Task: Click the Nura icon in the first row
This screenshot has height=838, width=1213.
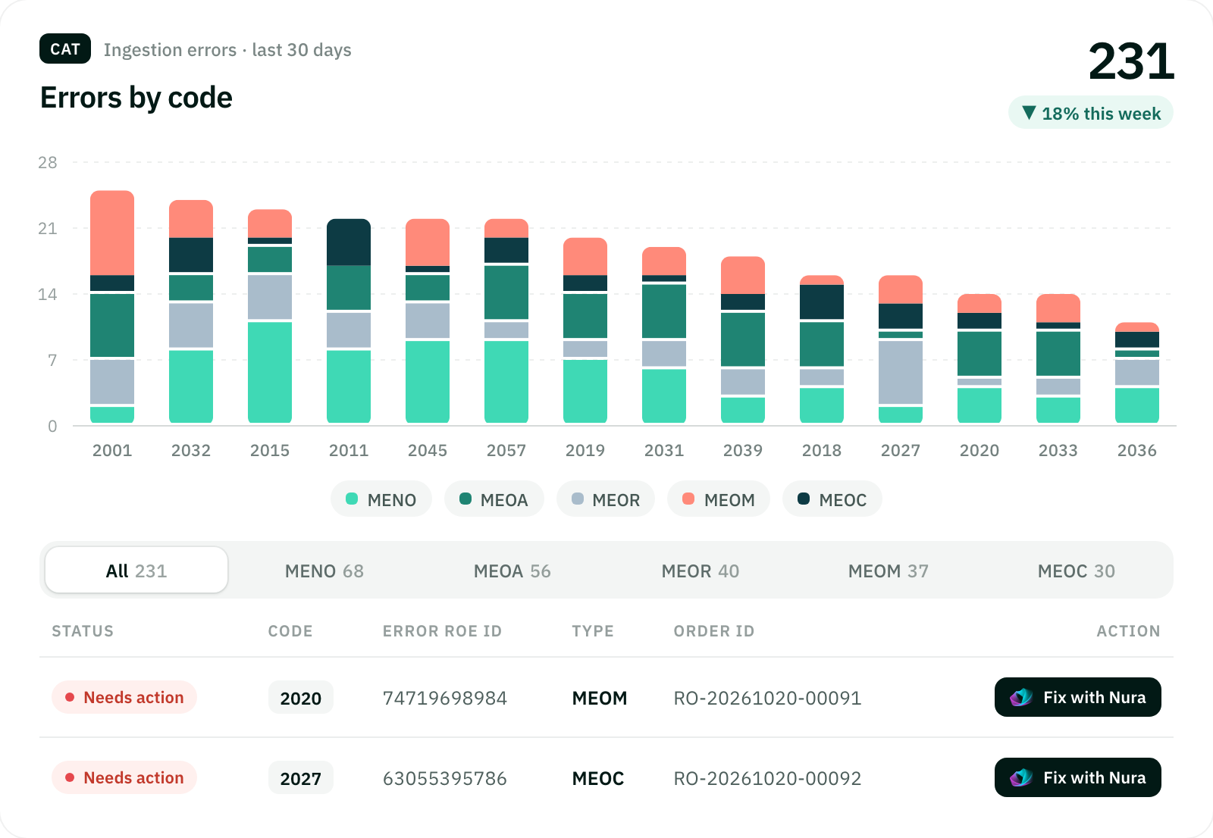Action: pos(1021,697)
